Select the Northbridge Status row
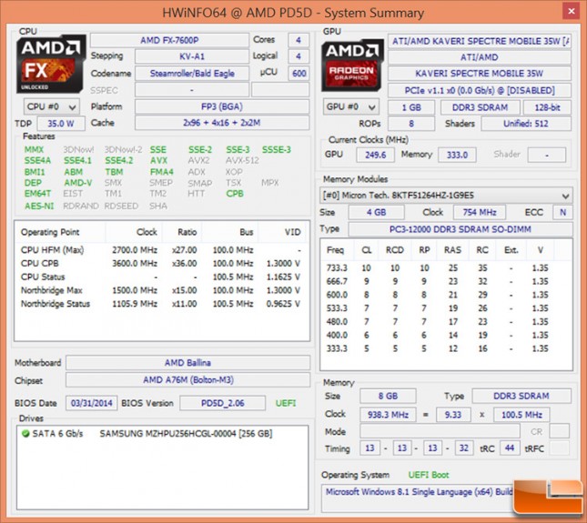Screen dimensions: 587x523 161,304
